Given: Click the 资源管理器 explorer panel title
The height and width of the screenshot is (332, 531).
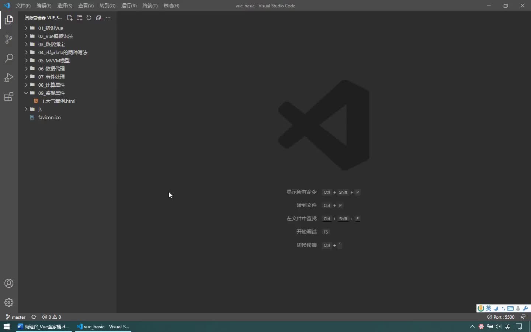Looking at the screenshot, I should tap(43, 18).
